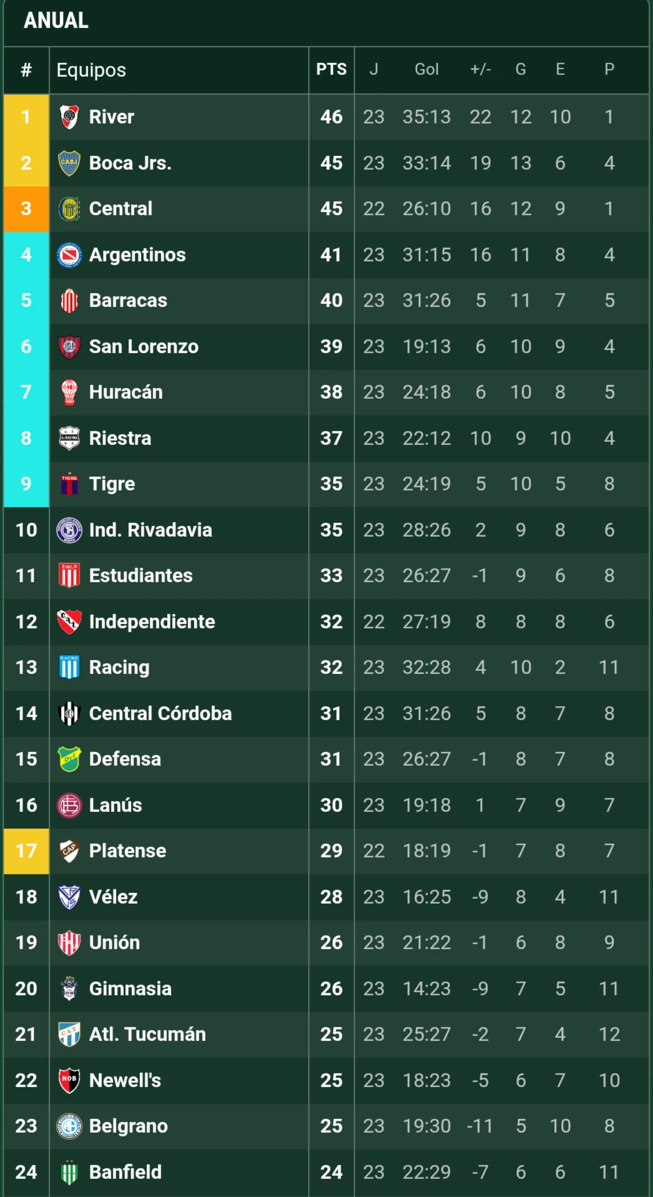Click the orange position 3 marker
Screen dimensions: 653x1197
tap(26, 208)
